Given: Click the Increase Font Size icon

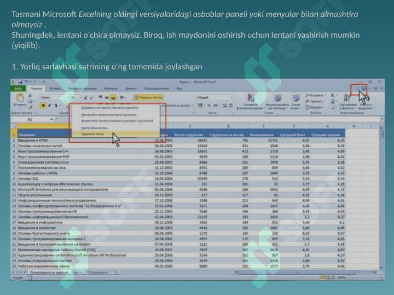Looking at the screenshot, I should click(85, 98).
